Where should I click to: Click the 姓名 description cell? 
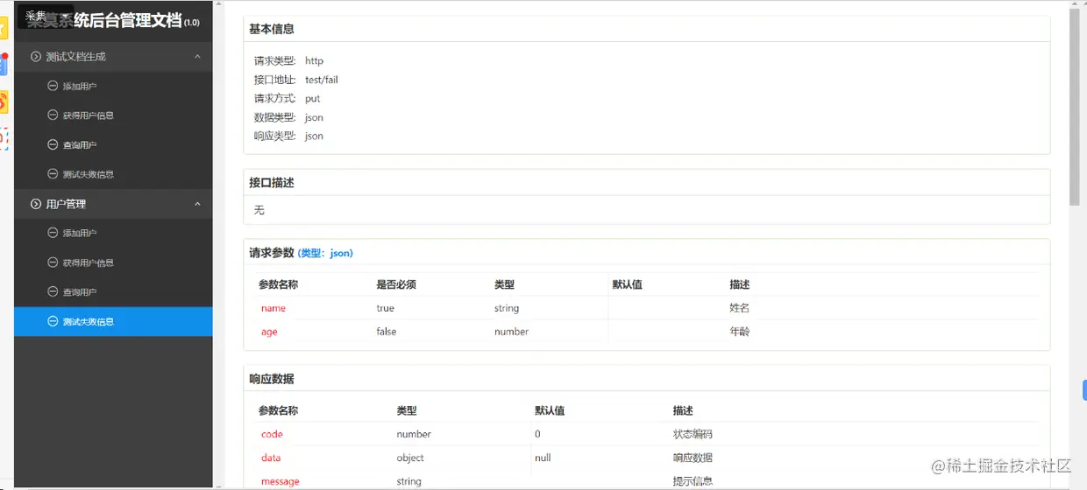740,308
